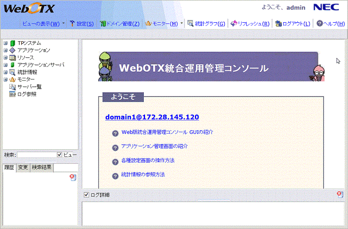This screenshot has height=229, width=348.
Task: Toggle the ログ詳細 checkbox
Action: (86, 195)
